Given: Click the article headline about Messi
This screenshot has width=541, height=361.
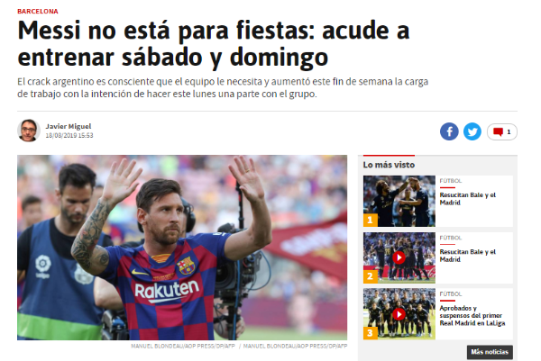Looking at the screenshot, I should (x=213, y=44).
